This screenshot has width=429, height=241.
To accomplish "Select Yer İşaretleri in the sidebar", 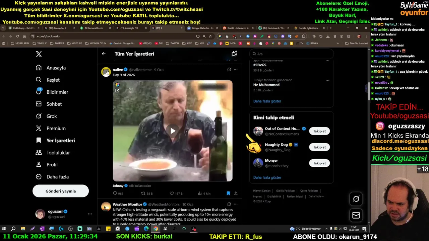I will [55, 141].
